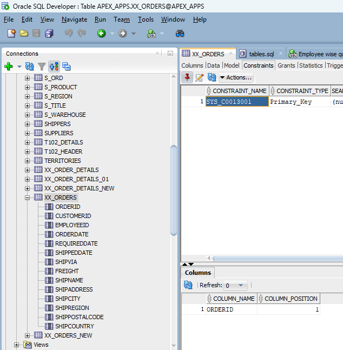Screen dimensions: 343x350
Task: Click the Forward navigation icon
Action: tap(123, 34)
